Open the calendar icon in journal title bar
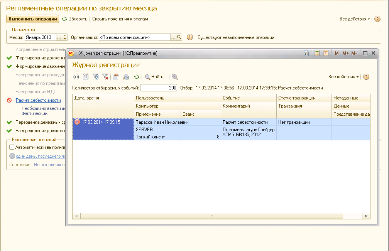This screenshot has height=251, width=389. pyautogui.click(x=326, y=53)
